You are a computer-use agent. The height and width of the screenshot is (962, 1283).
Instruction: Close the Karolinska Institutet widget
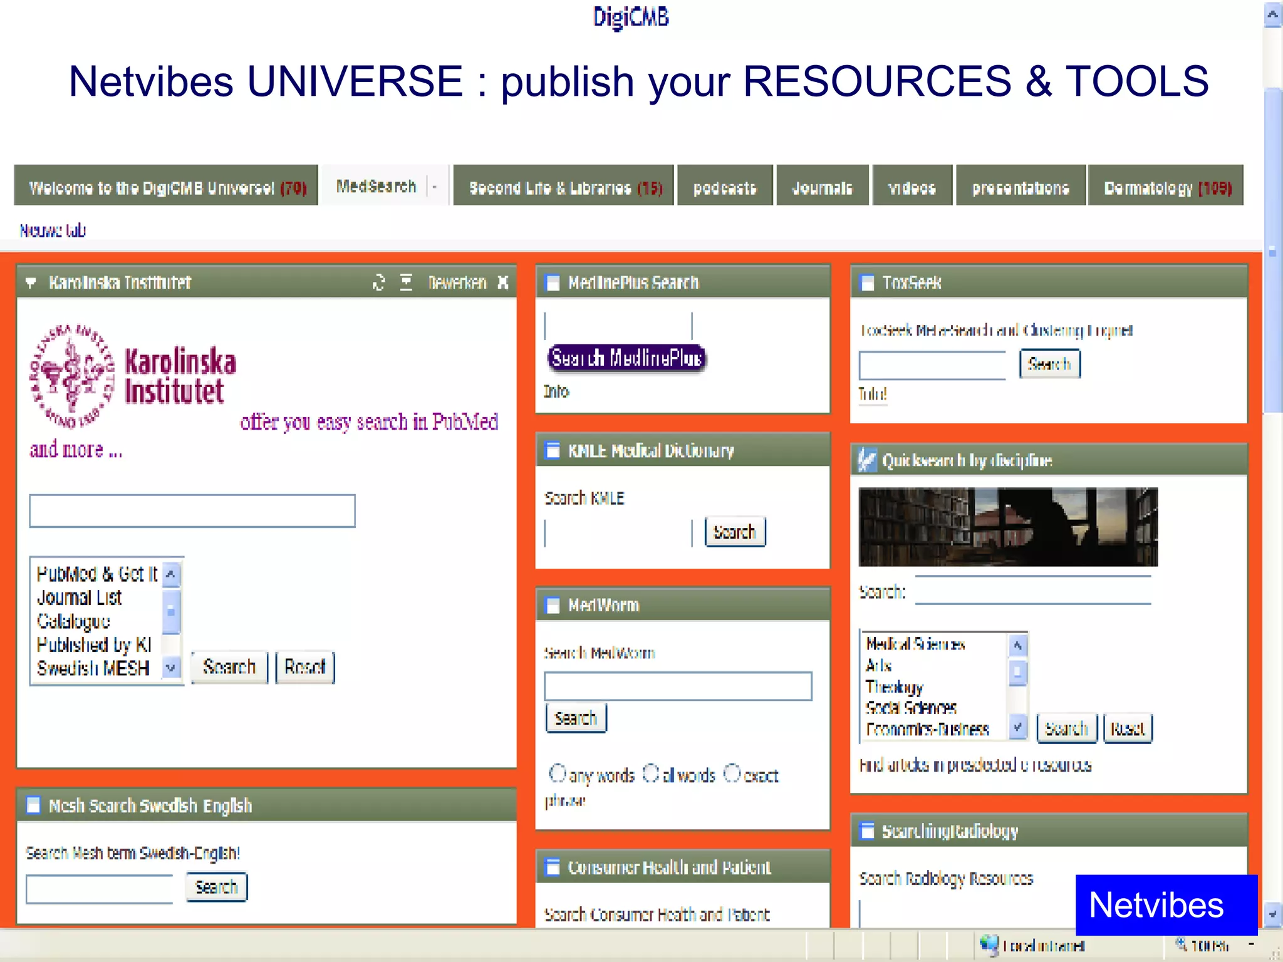click(502, 282)
